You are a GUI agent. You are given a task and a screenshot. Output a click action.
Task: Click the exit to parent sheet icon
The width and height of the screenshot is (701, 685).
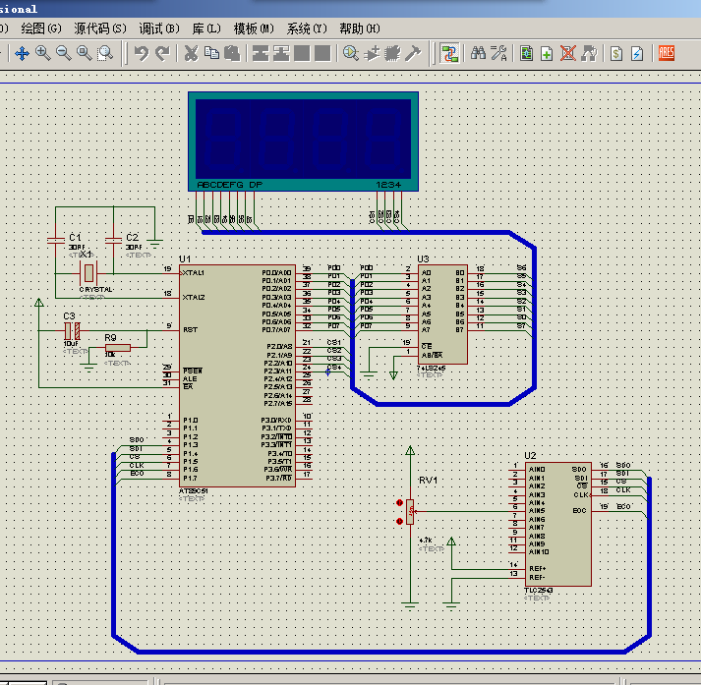point(589,54)
